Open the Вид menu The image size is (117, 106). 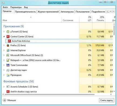click(26, 7)
